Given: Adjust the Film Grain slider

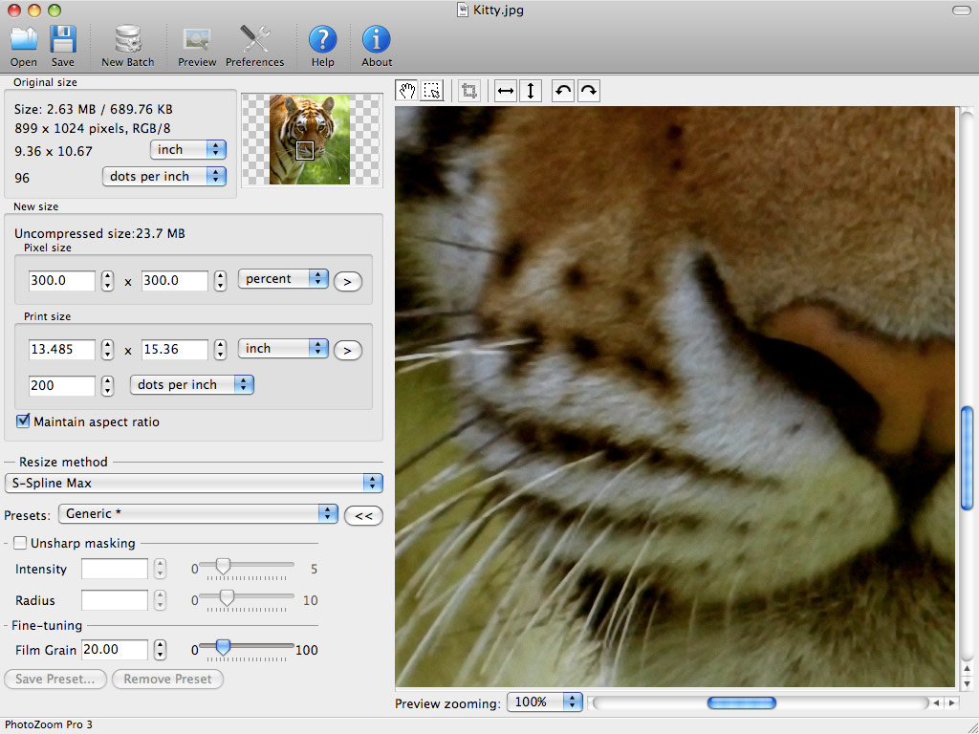Looking at the screenshot, I should [223, 648].
